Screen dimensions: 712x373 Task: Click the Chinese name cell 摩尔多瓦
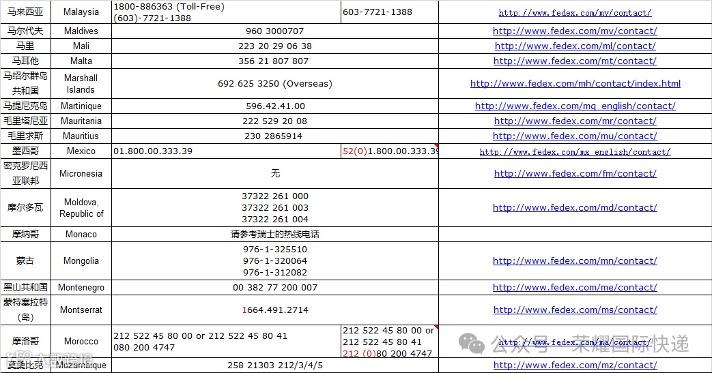pyautogui.click(x=25, y=207)
